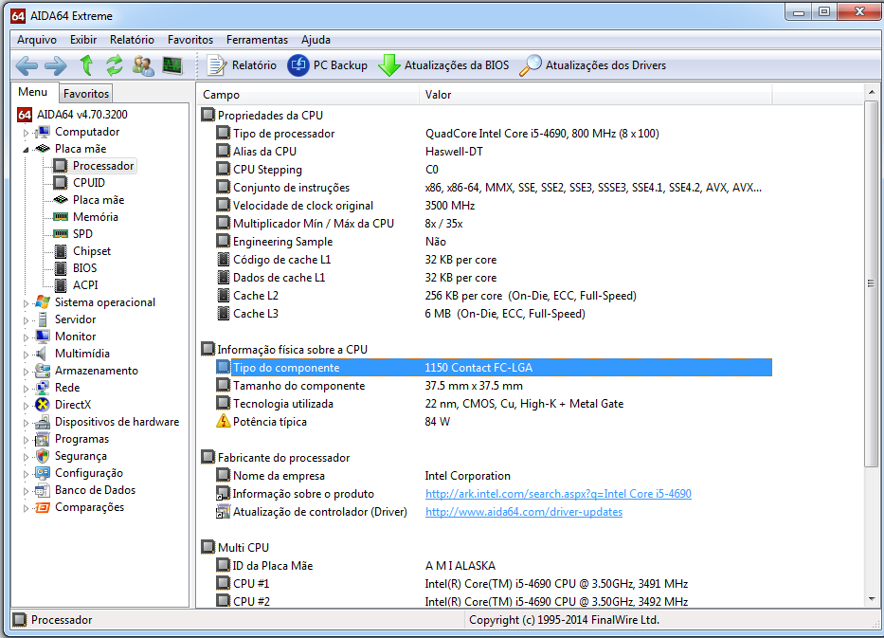Click the Banco de Dados icon
The image size is (884, 638).
[x=43, y=490]
